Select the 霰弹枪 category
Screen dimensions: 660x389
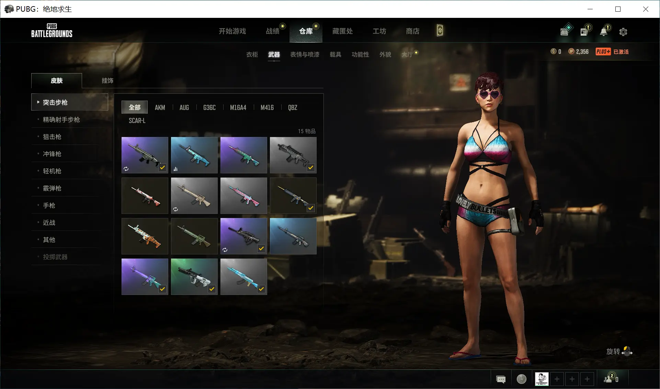tap(70, 188)
